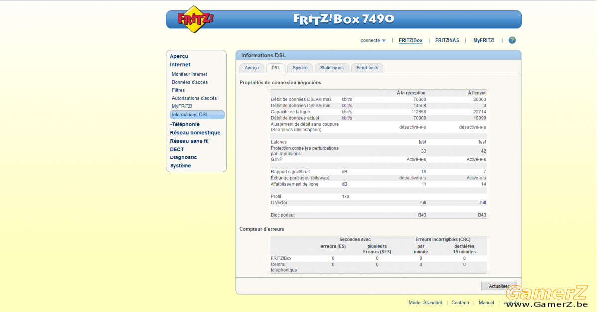Switch to the Aperçu tab

[x=252, y=68]
